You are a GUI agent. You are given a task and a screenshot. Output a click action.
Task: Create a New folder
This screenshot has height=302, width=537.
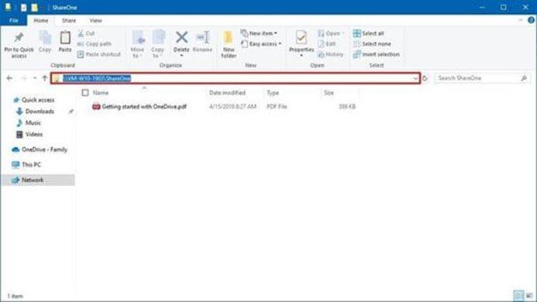[x=229, y=44]
